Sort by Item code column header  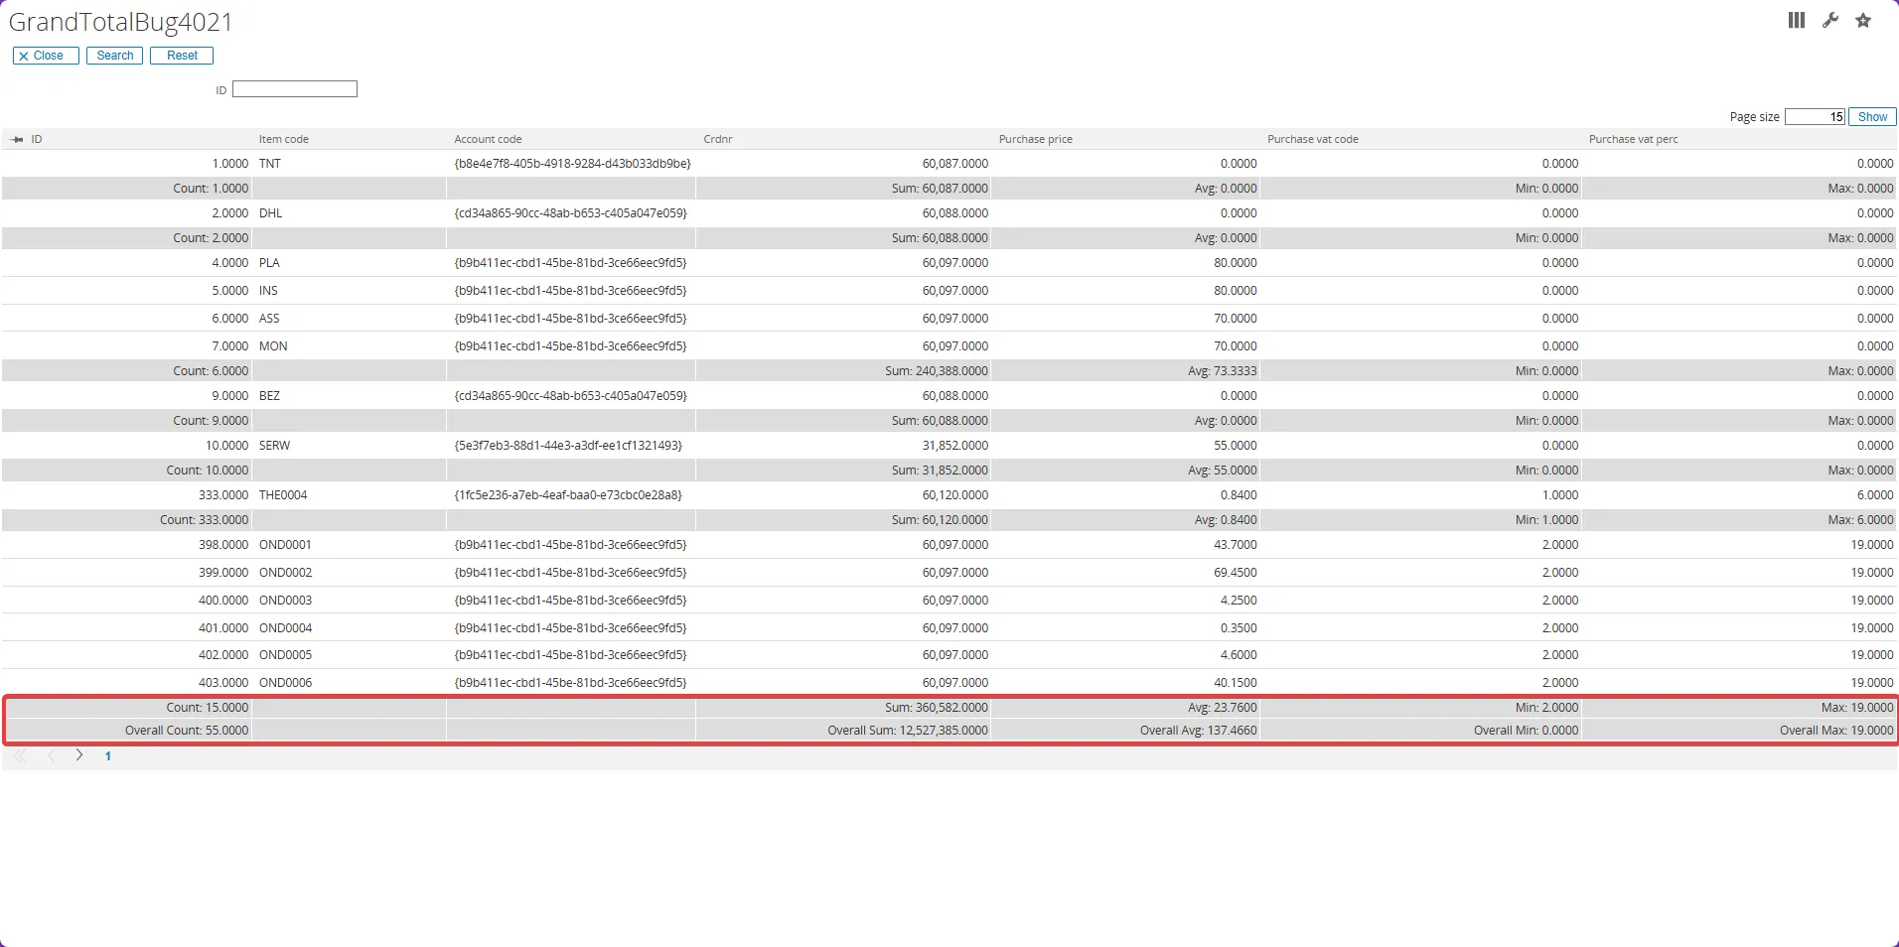[283, 140]
